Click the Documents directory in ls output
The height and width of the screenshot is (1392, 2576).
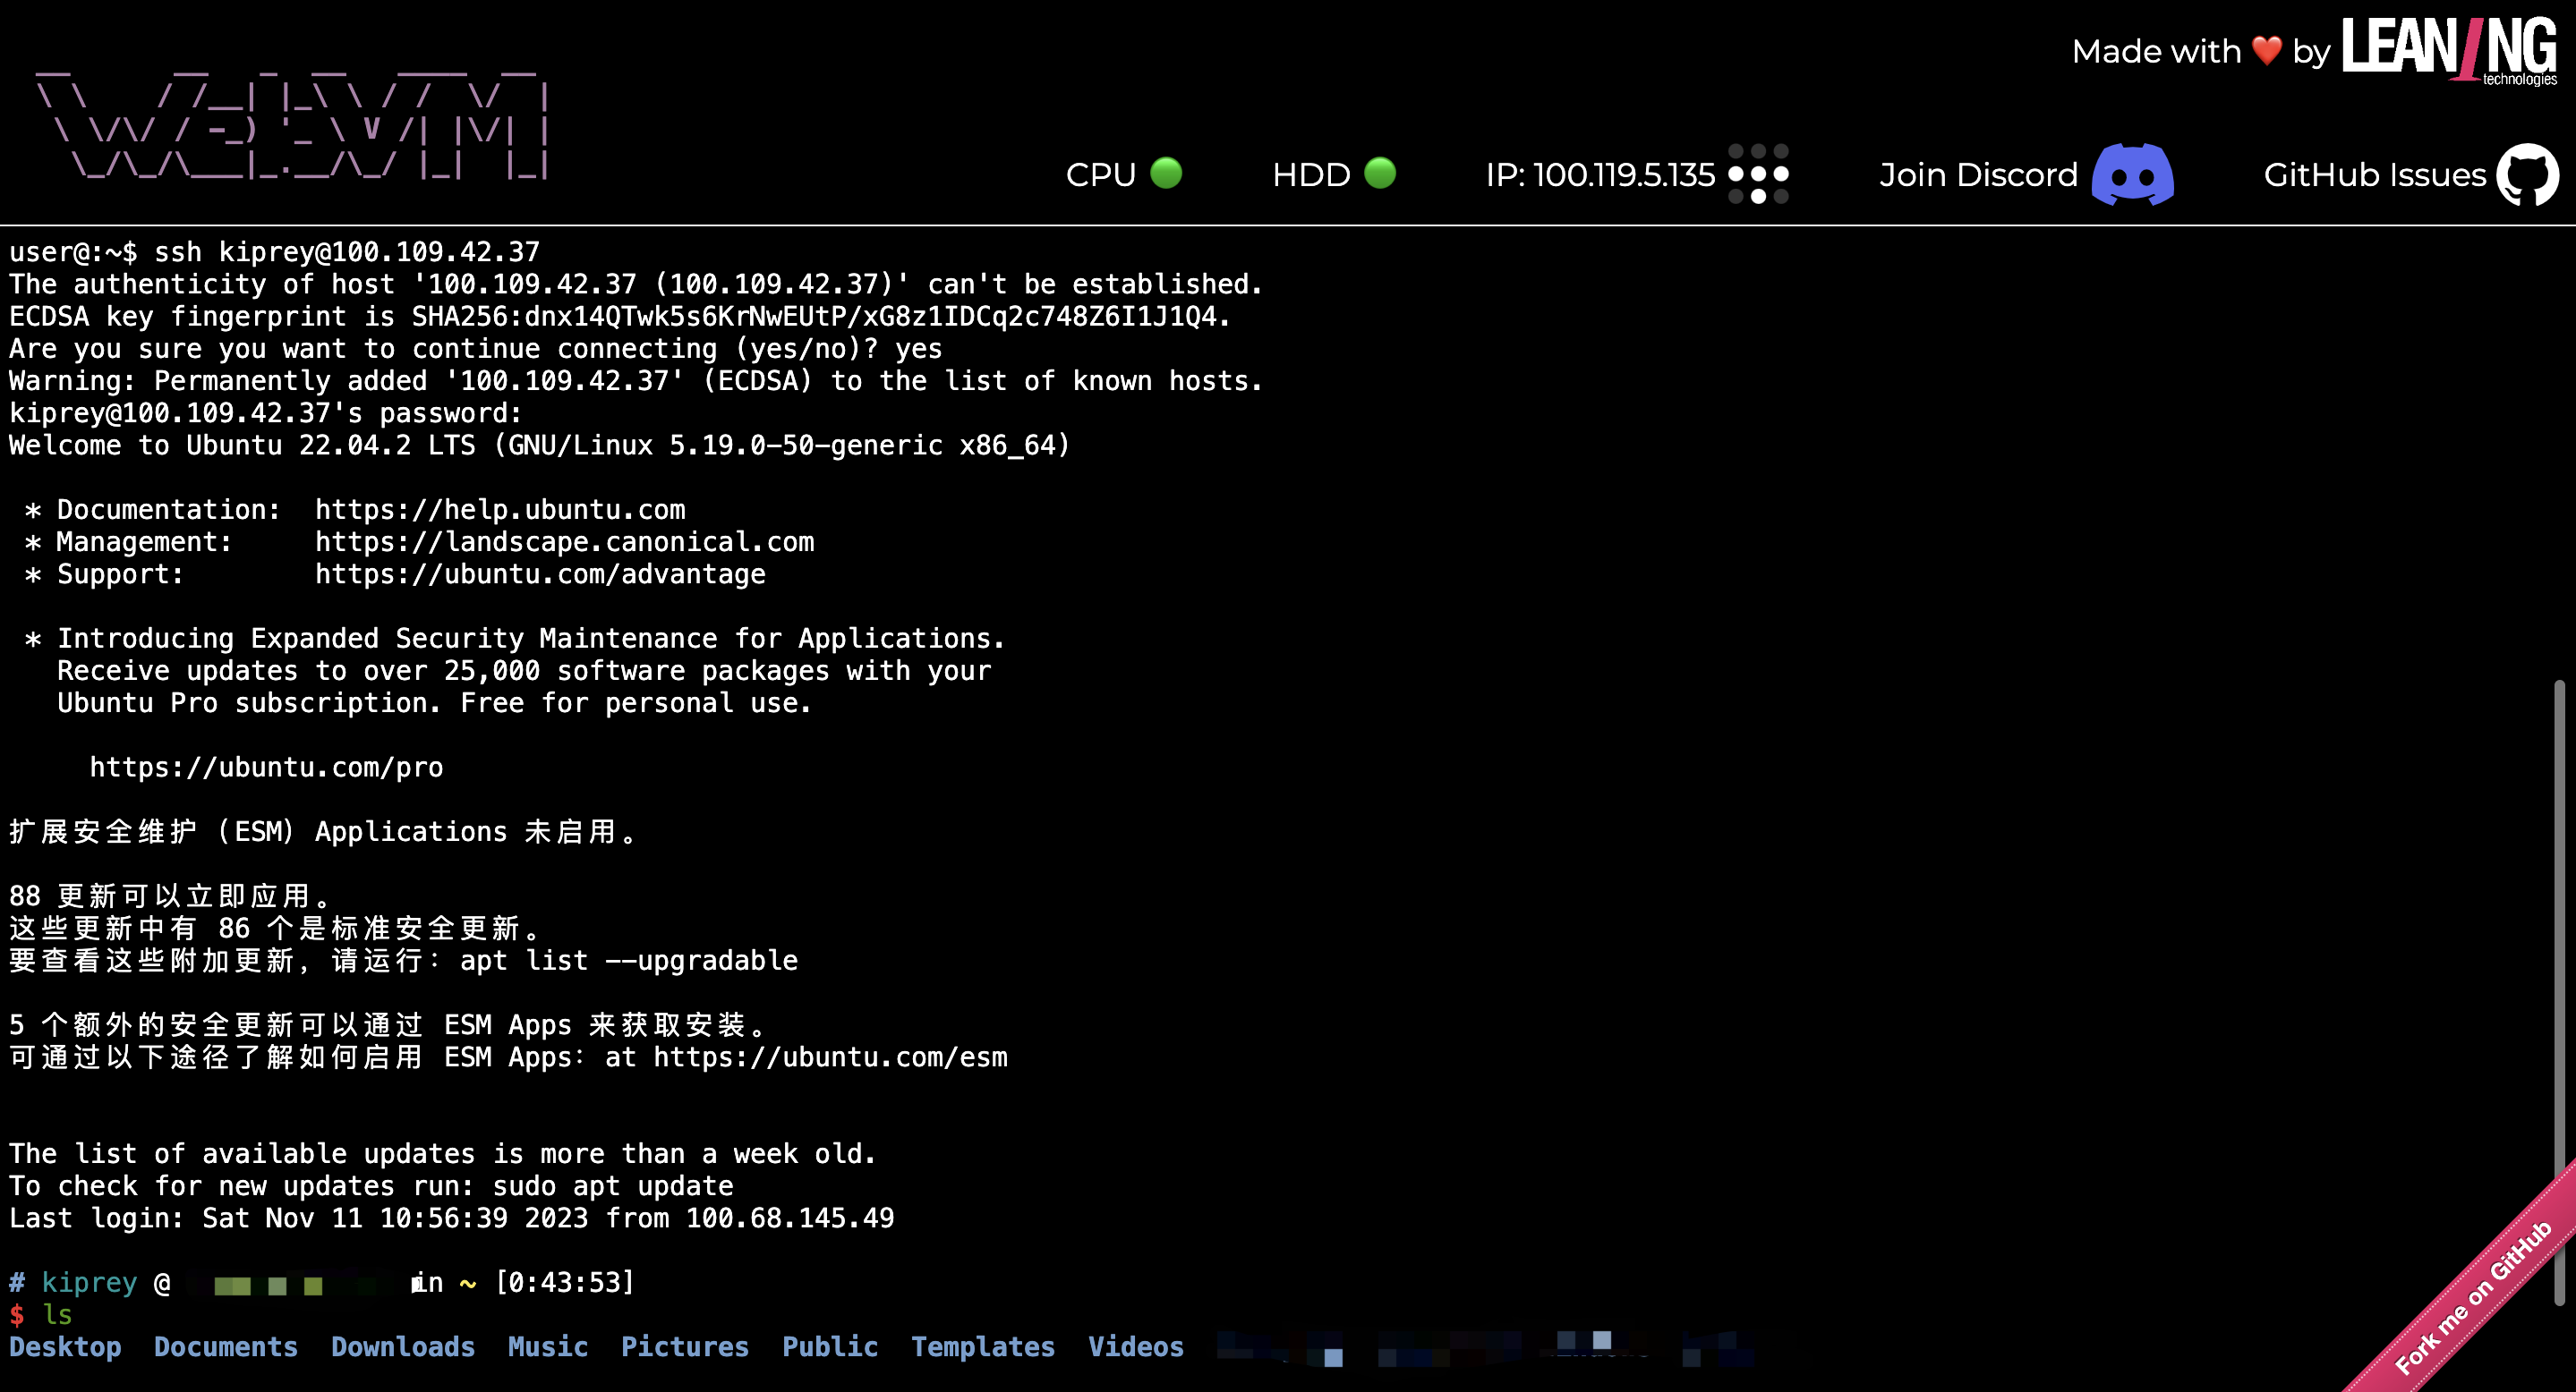(226, 1346)
